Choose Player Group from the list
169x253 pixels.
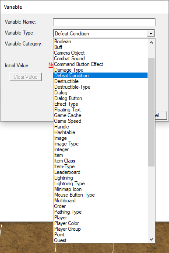coord(100,229)
